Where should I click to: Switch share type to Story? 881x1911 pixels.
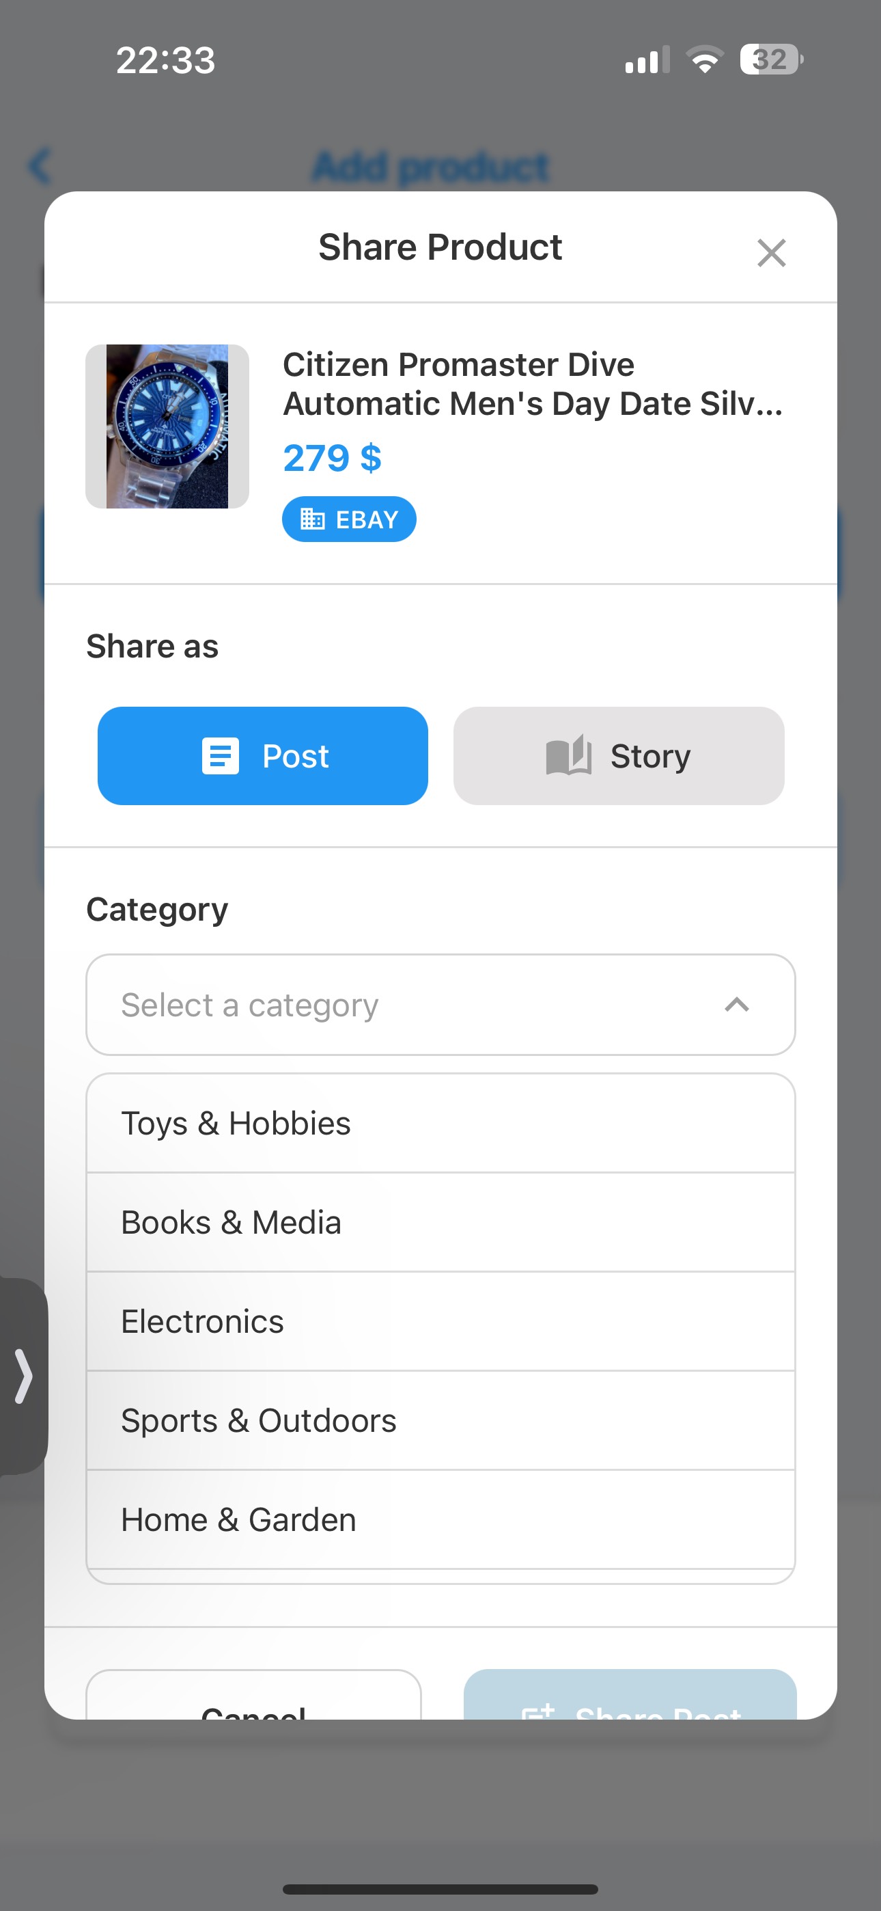click(x=619, y=755)
